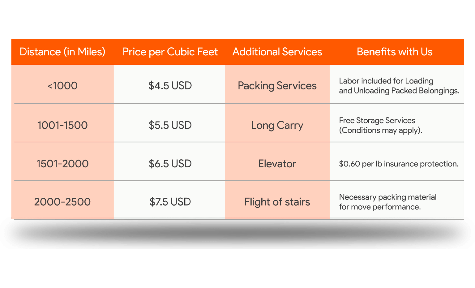
Task: Select the Long Carry service cell
Action: 277,126
